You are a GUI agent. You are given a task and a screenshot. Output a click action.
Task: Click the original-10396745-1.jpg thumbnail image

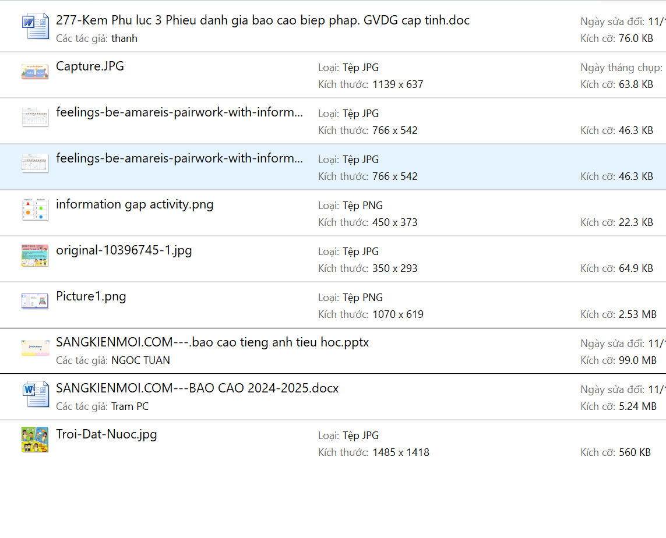(35, 256)
